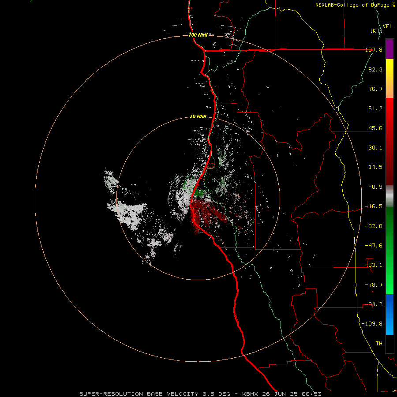397x397 pixels.
Task: Select the -32.0 velocity scale value
Action: pos(374,226)
